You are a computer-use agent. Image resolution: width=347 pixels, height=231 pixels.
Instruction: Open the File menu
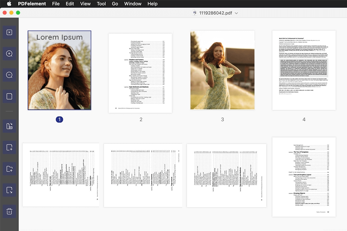[56, 4]
